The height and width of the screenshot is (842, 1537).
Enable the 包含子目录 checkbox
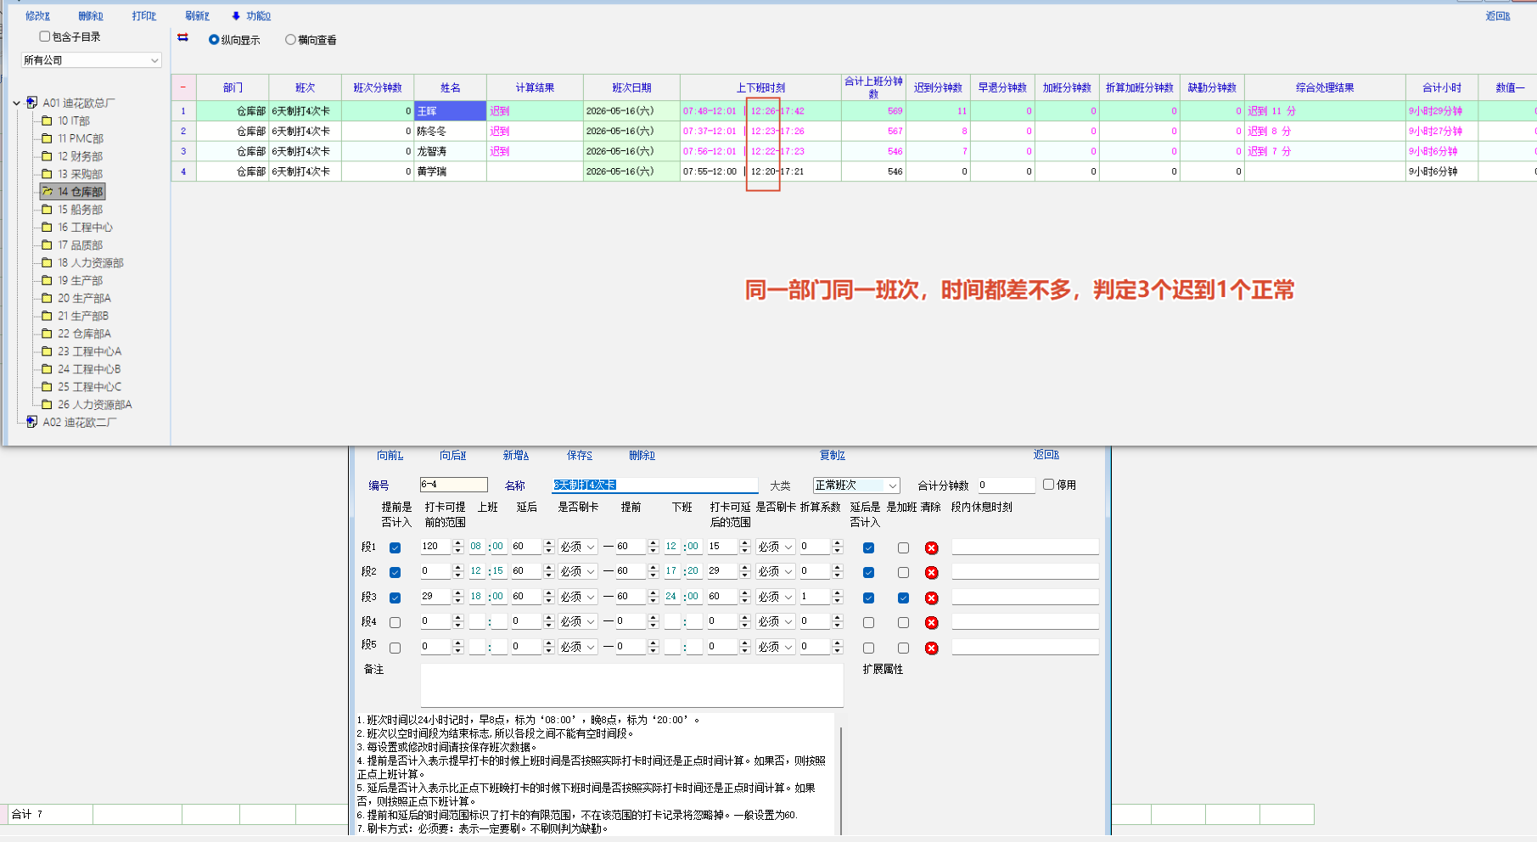(45, 36)
